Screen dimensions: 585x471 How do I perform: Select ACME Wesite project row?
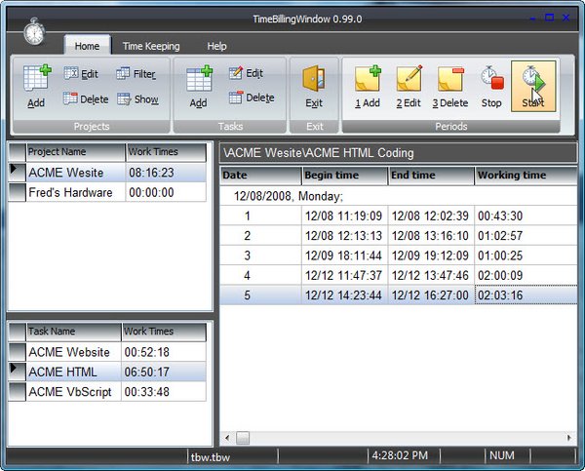[x=107, y=173]
